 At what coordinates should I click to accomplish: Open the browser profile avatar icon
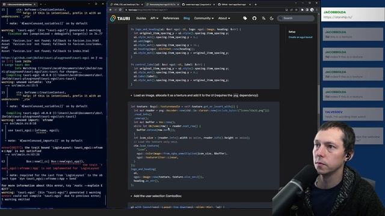coord(312,10)
